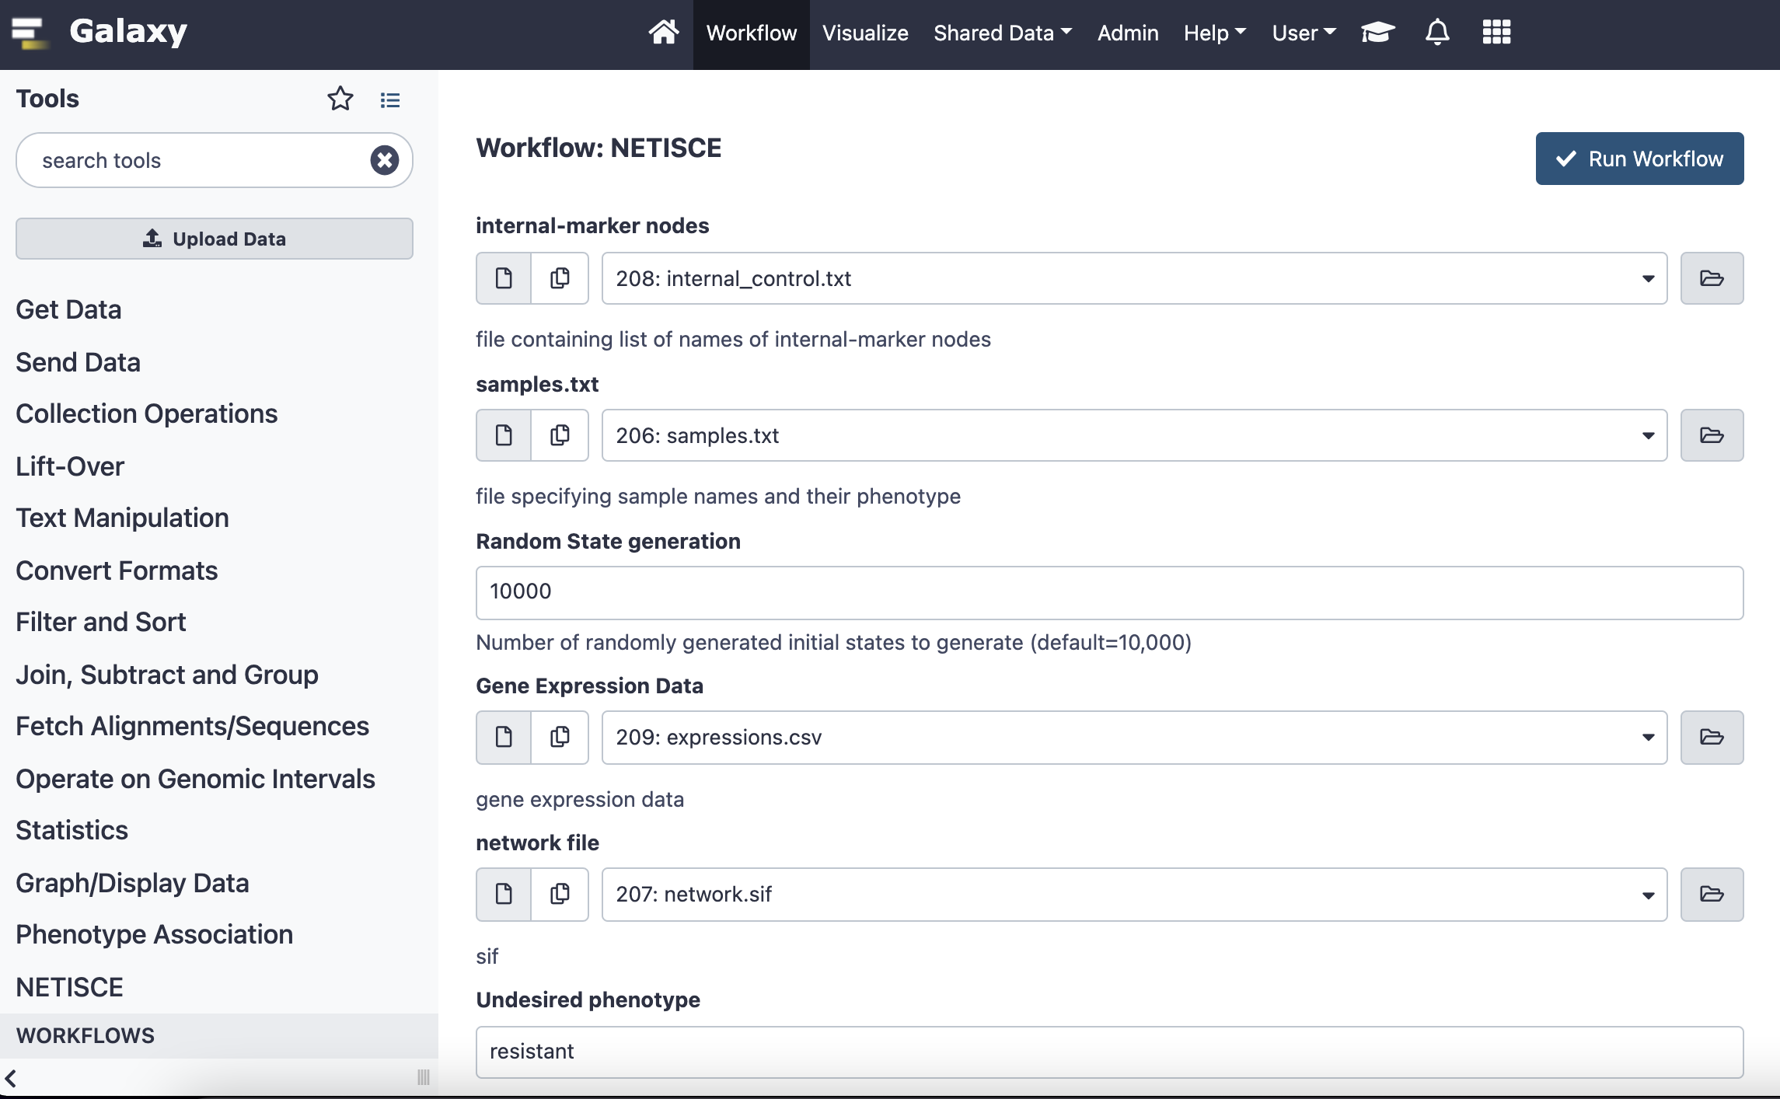Open Statistics tool section

pos(72,830)
